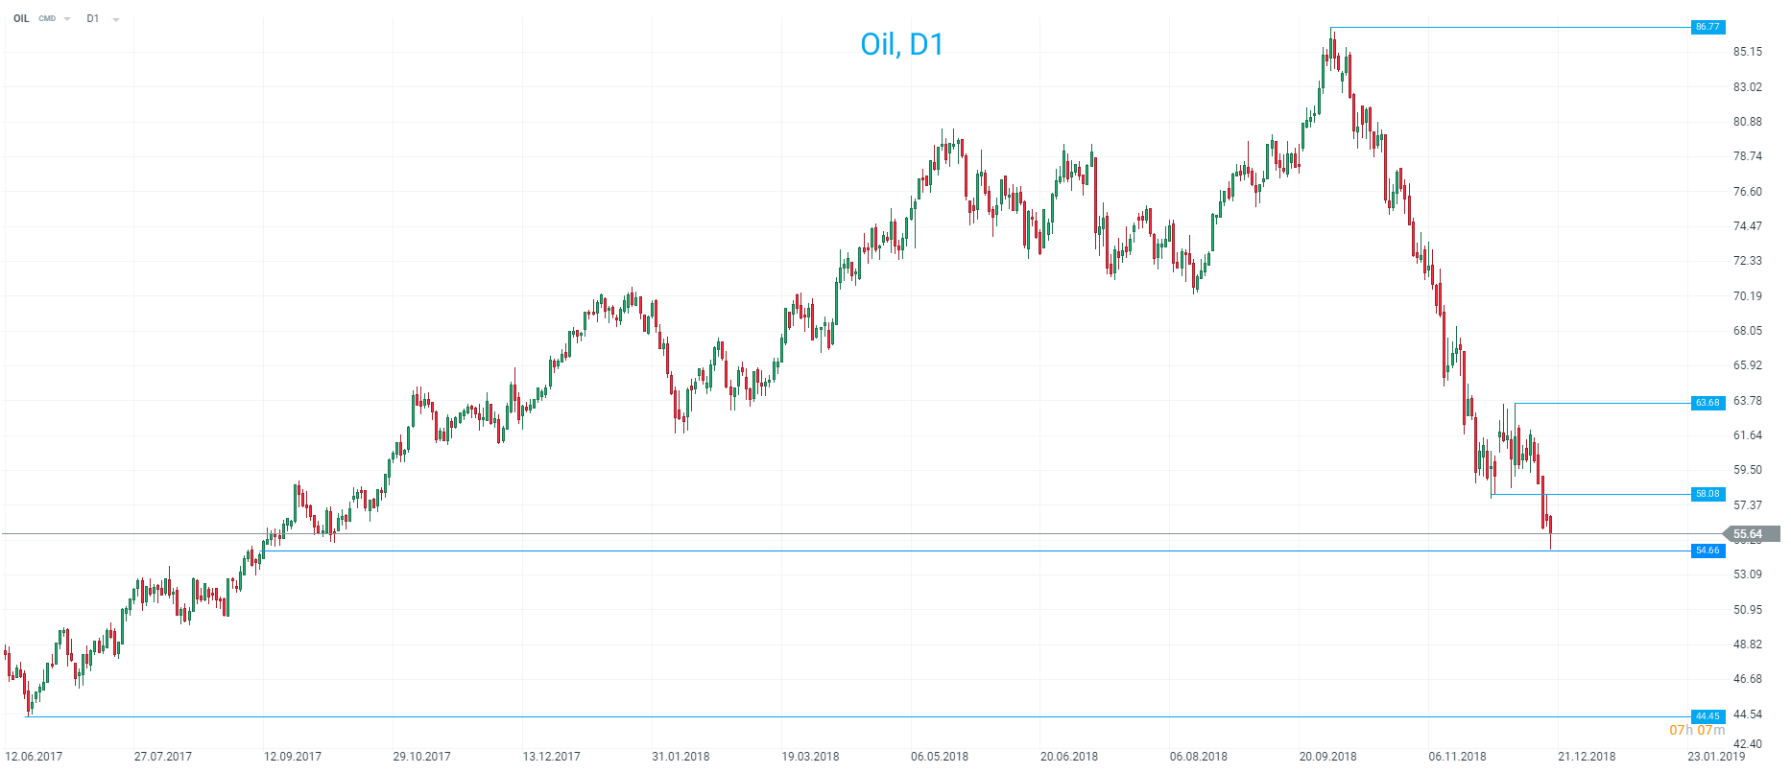Expand the D1 timeframe dropdown arrow
The width and height of the screenshot is (1791, 773).
(116, 19)
